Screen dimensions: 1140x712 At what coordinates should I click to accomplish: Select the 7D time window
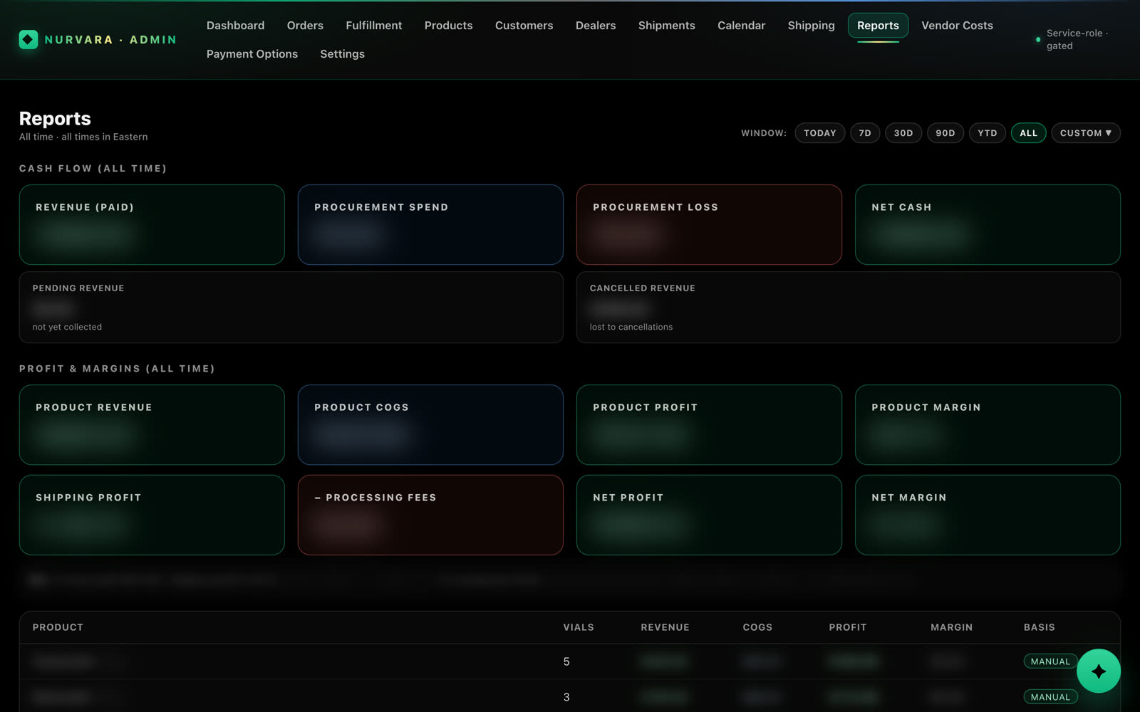865,133
